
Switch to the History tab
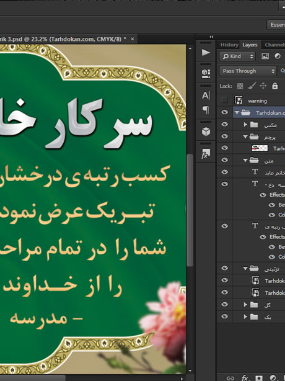[x=229, y=45]
